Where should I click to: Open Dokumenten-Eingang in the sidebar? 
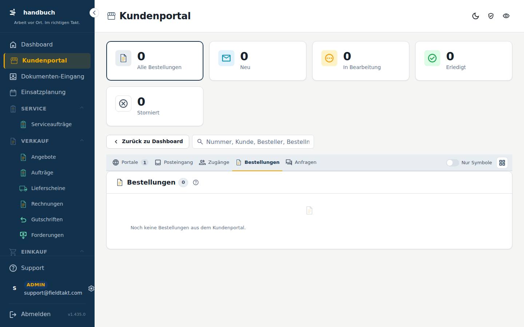[x=47, y=77]
